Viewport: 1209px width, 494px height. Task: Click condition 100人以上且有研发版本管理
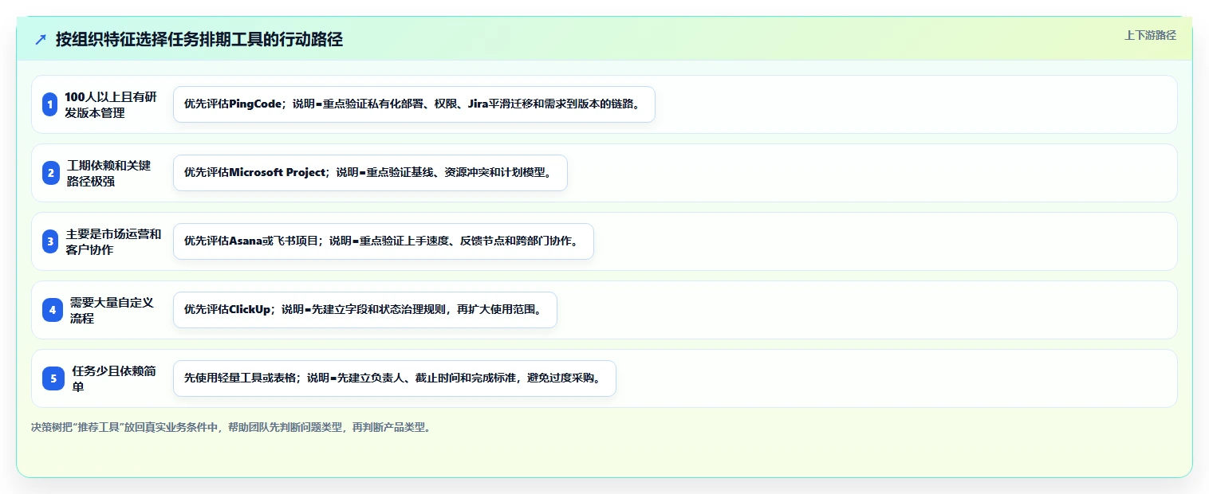112,104
